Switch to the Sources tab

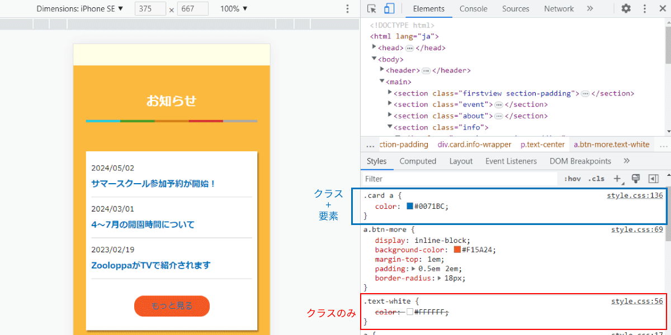[516, 8]
